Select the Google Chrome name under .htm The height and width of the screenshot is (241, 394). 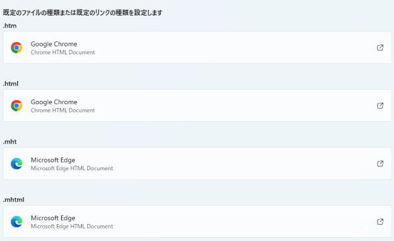54,44
